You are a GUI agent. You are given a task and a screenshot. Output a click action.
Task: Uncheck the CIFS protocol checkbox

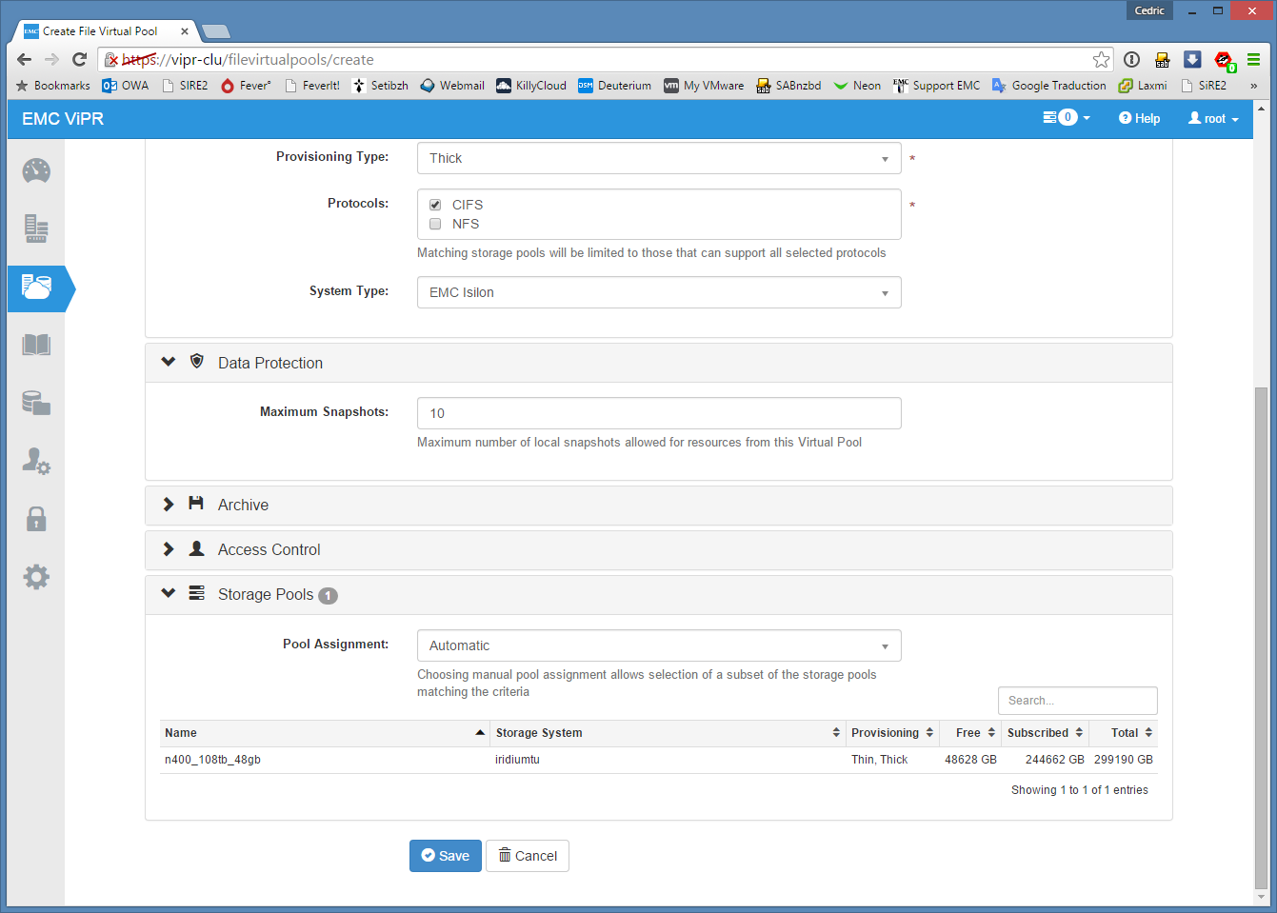[435, 205]
